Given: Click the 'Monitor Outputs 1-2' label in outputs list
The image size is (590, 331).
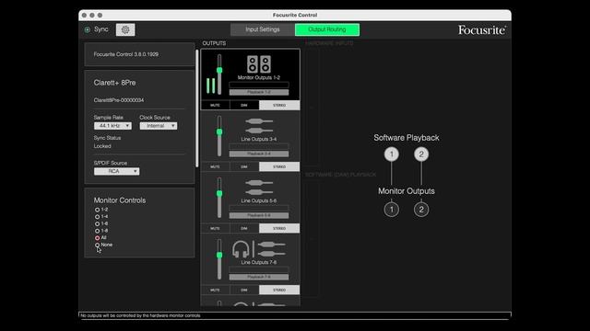Looking at the screenshot, I should click(259, 77).
